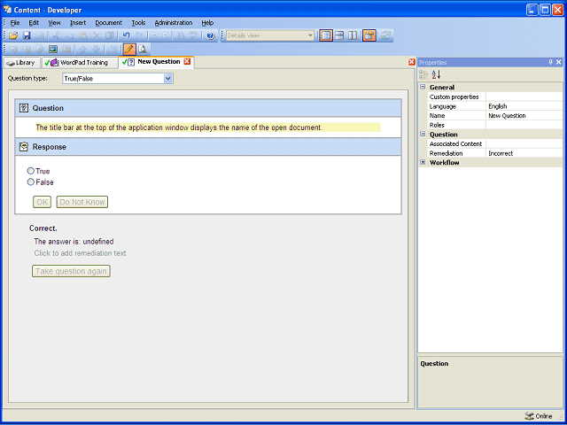Viewport: 567px width, 425px height.
Task: Open Help with the blue question mark icon
Action: point(211,35)
